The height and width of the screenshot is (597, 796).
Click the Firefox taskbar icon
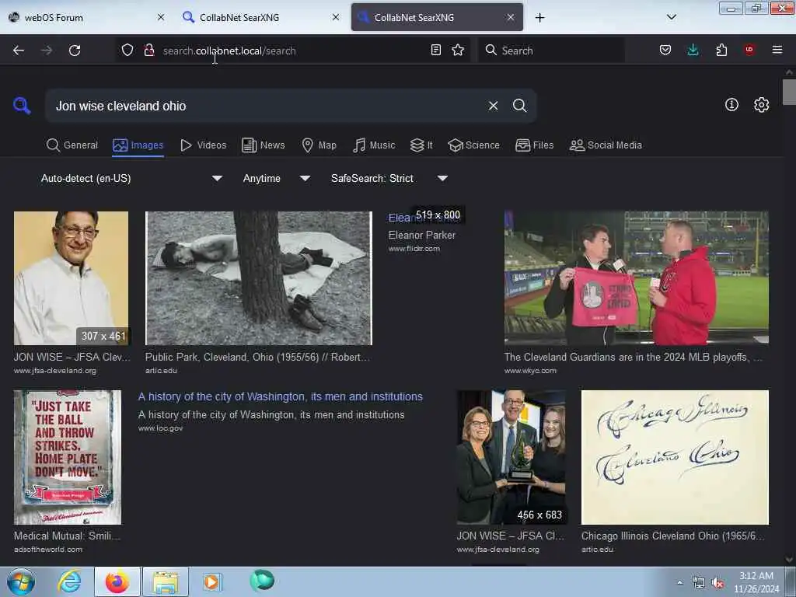point(117,581)
